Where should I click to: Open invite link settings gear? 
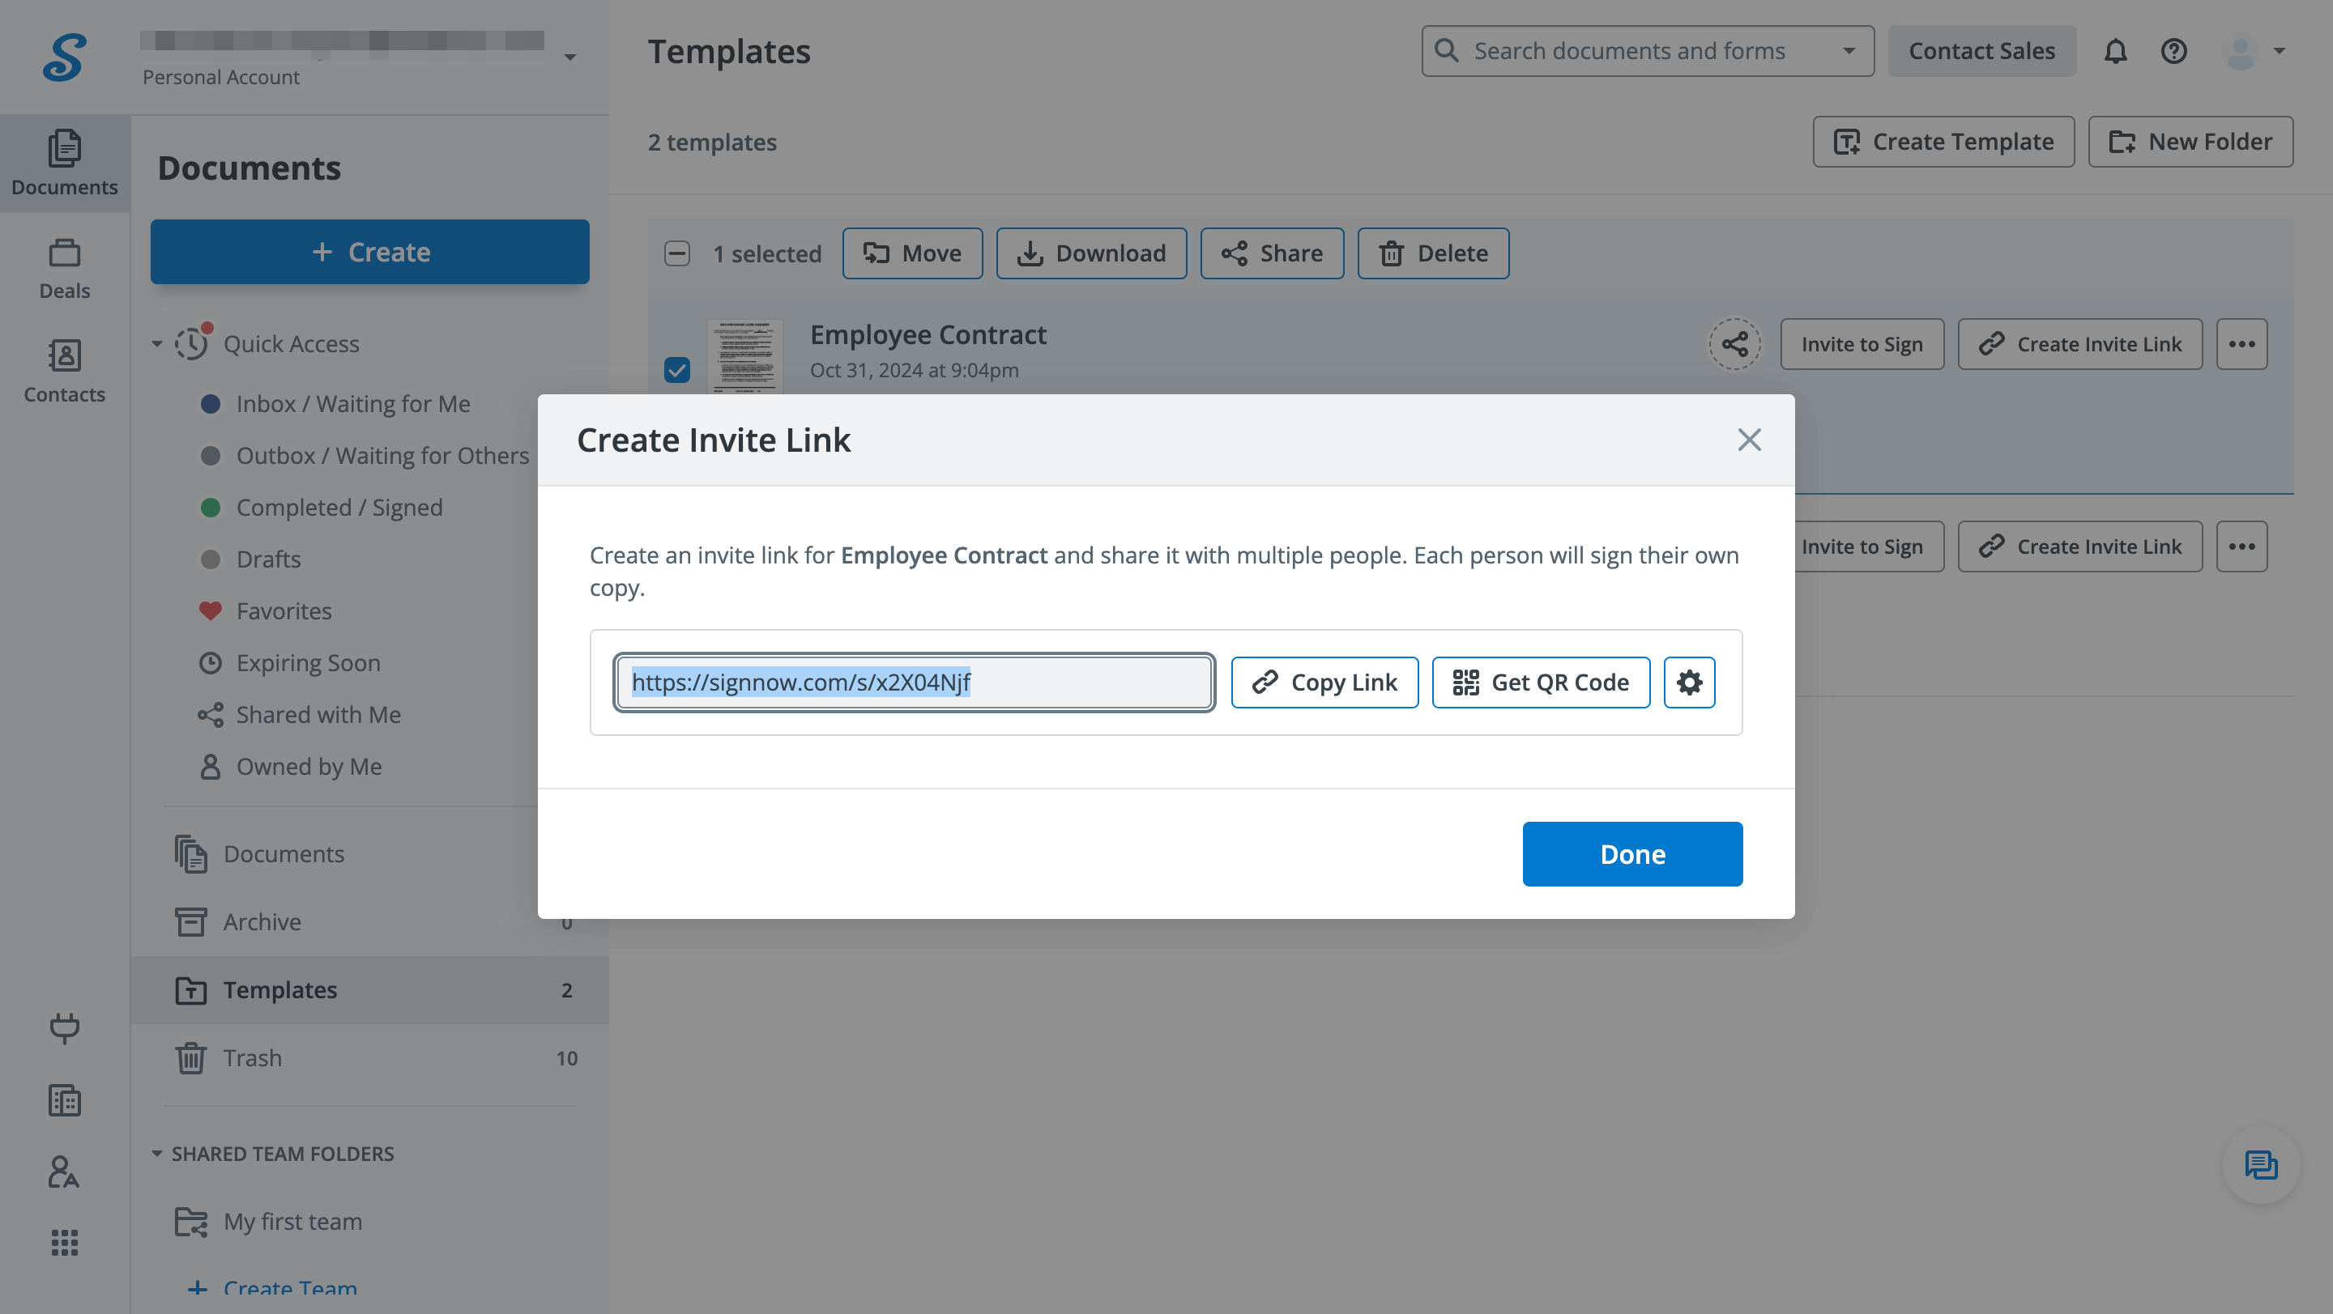[x=1689, y=683]
